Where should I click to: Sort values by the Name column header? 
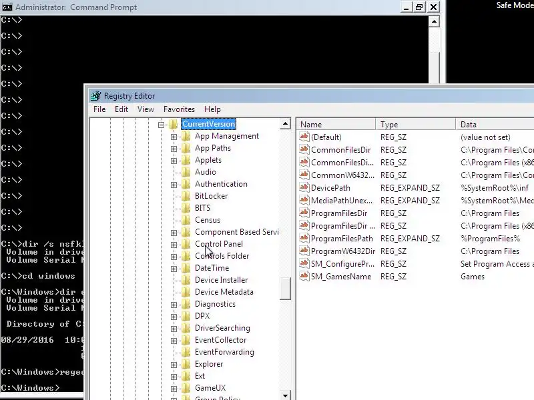coord(336,125)
